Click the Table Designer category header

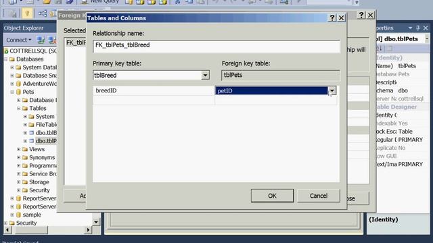pos(396,107)
